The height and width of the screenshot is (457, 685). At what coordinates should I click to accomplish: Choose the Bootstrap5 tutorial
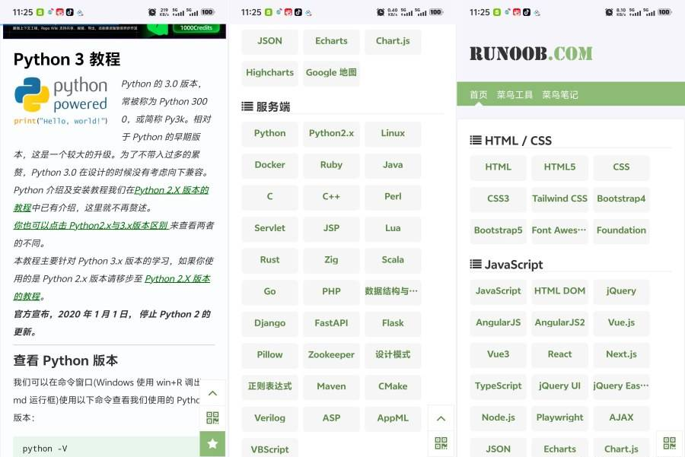pos(498,230)
